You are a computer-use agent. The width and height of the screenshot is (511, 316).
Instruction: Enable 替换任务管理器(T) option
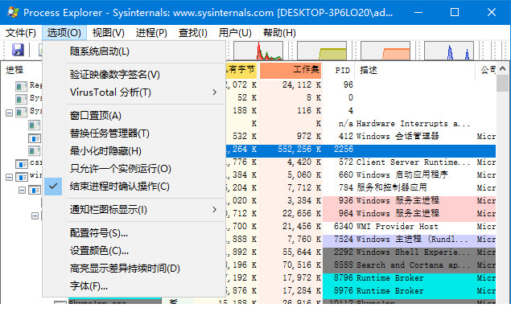tap(134, 133)
